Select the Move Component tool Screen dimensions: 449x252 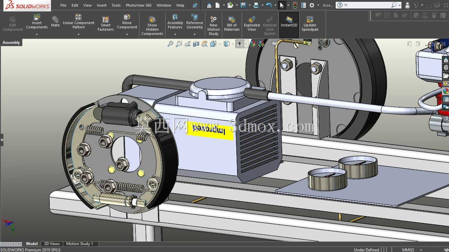[x=127, y=22]
